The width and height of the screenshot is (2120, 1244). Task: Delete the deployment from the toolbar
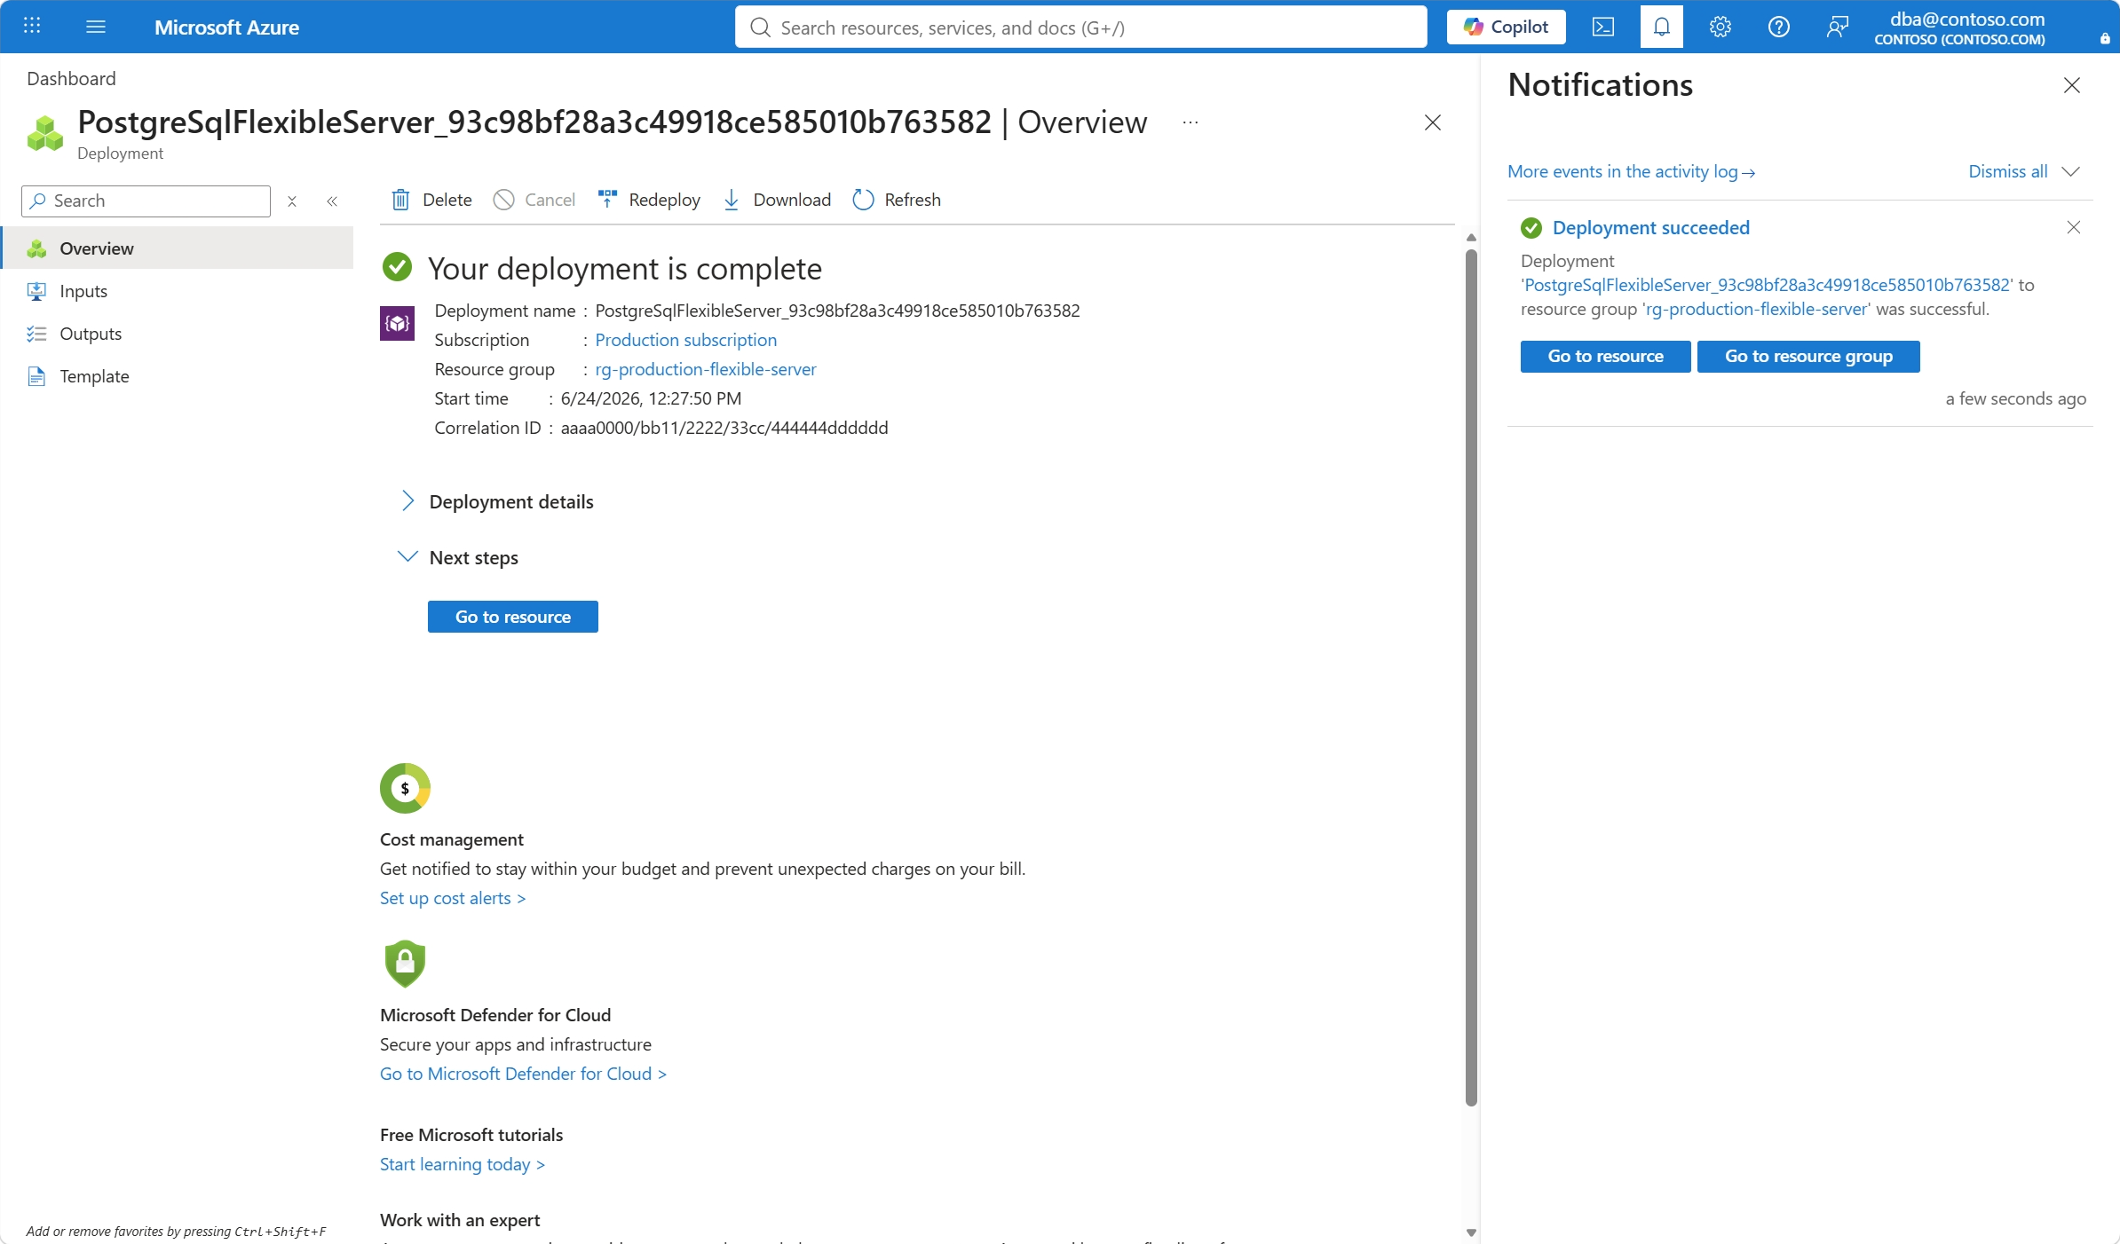(x=431, y=200)
